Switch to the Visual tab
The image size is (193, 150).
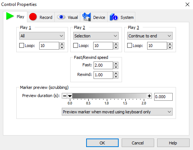pyautogui.click(x=67, y=17)
